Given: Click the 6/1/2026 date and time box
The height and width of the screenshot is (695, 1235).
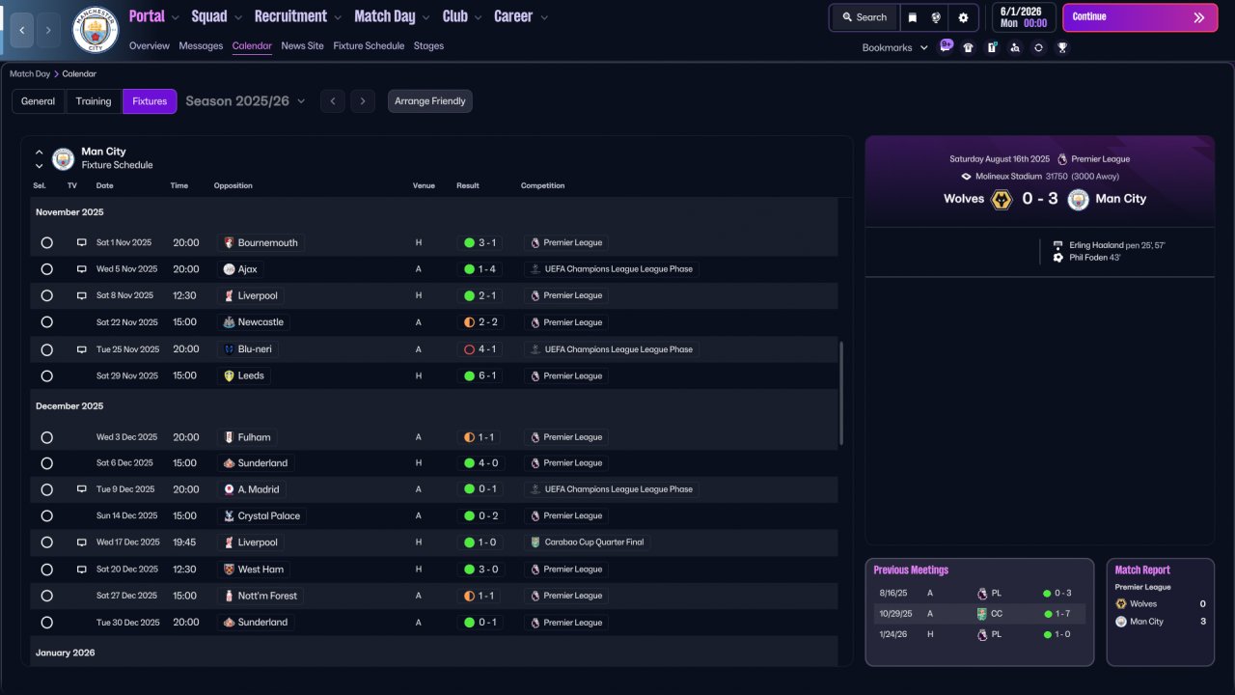Looking at the screenshot, I should 1023,17.
